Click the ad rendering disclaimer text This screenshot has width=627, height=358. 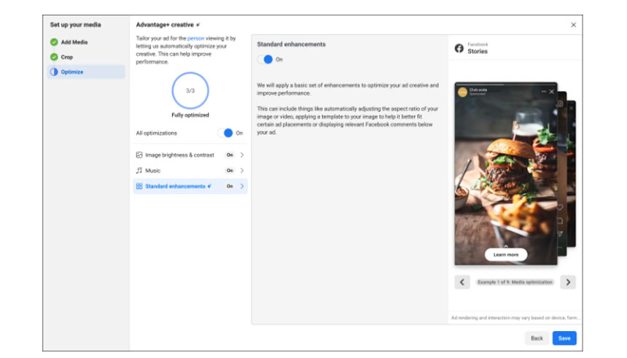click(x=515, y=318)
